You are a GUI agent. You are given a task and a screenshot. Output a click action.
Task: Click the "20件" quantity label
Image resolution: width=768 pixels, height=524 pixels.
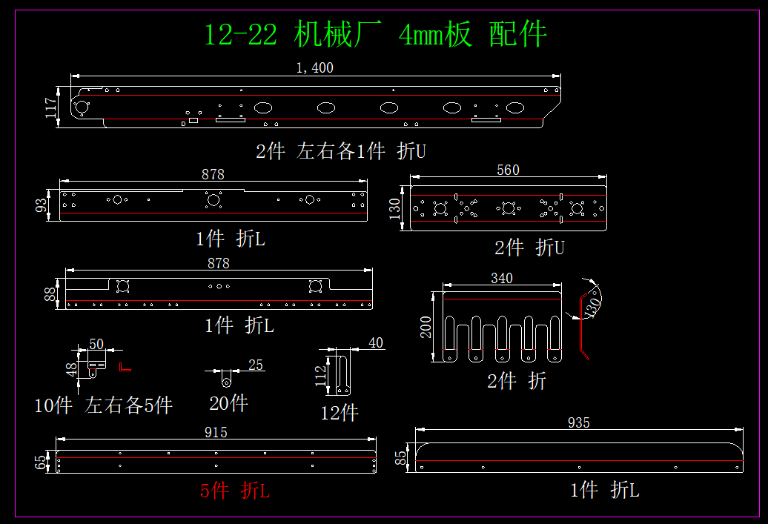pyautogui.click(x=228, y=403)
